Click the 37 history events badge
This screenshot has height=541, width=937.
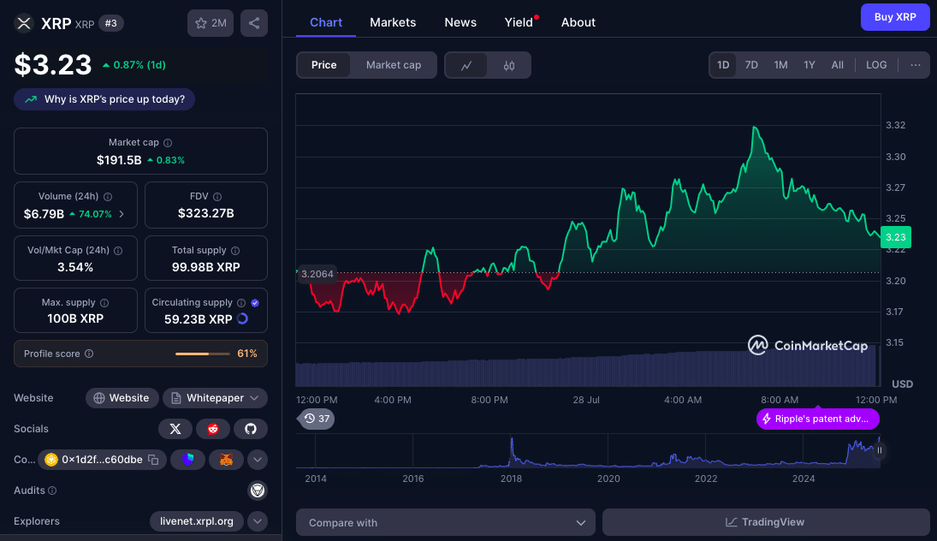316,419
